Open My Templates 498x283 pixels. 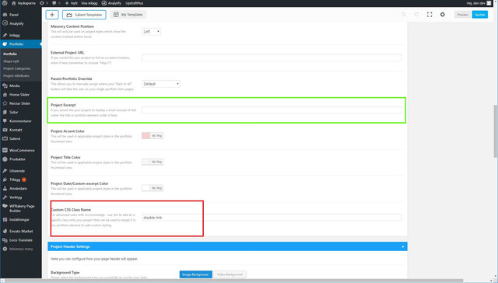point(128,15)
